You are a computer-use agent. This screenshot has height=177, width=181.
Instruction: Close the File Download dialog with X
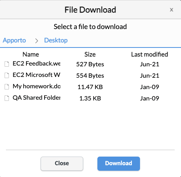pyautogui.click(x=172, y=10)
